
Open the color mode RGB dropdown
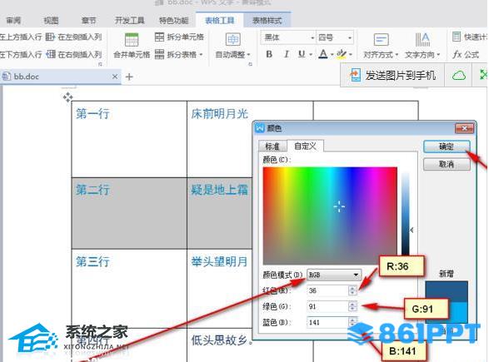(334, 275)
